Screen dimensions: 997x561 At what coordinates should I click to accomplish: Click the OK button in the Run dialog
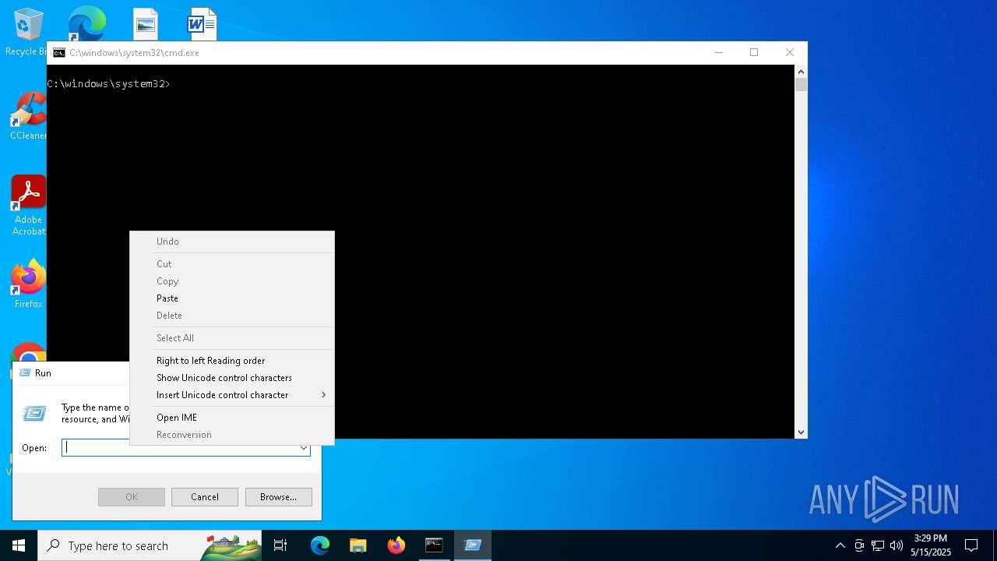pos(132,497)
